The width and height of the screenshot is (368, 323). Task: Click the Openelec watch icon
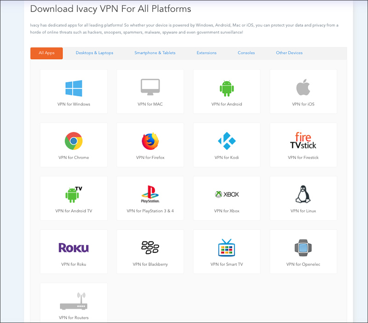pos(303,248)
